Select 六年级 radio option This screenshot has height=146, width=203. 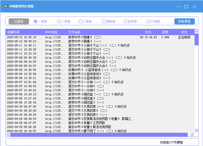[153, 21]
